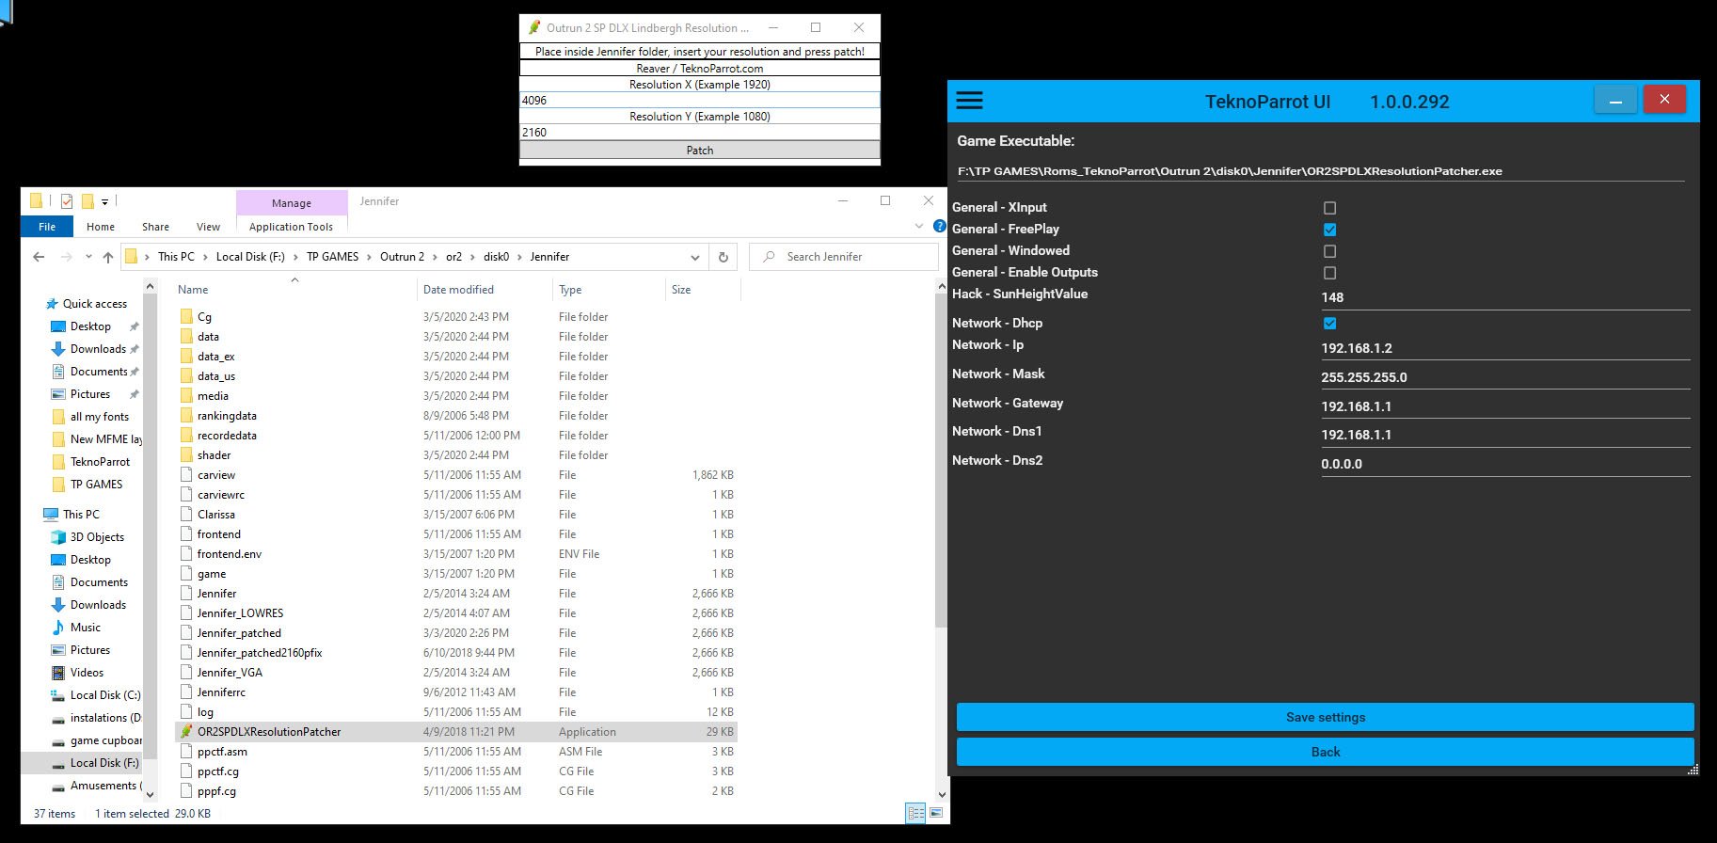Click Save settings in TeknoParrot

pyautogui.click(x=1325, y=717)
